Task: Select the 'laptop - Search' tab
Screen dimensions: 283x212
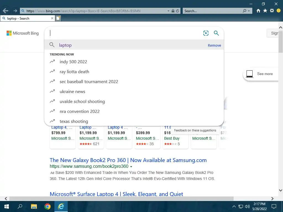Action: [27, 18]
